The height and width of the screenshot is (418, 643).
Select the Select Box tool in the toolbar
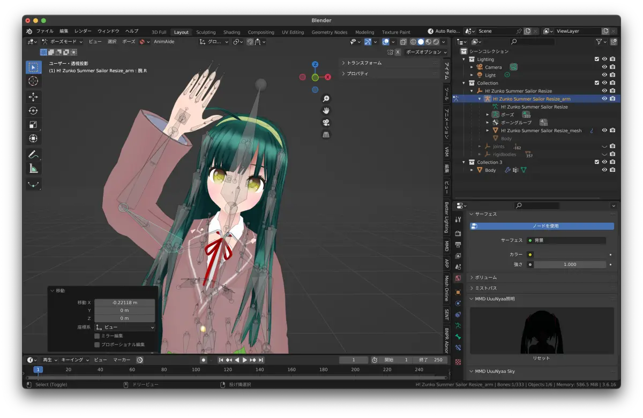click(x=33, y=67)
